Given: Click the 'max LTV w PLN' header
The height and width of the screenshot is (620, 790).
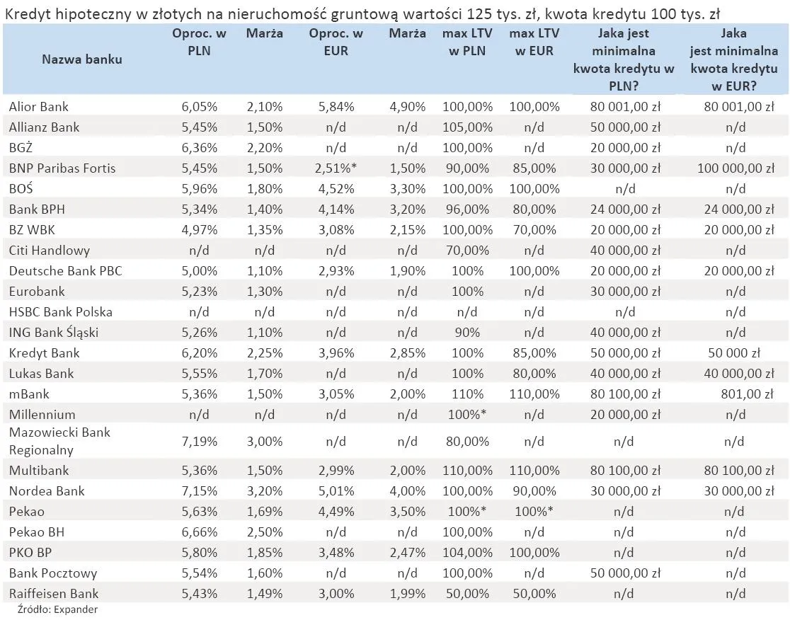Looking at the screenshot, I should [x=466, y=42].
